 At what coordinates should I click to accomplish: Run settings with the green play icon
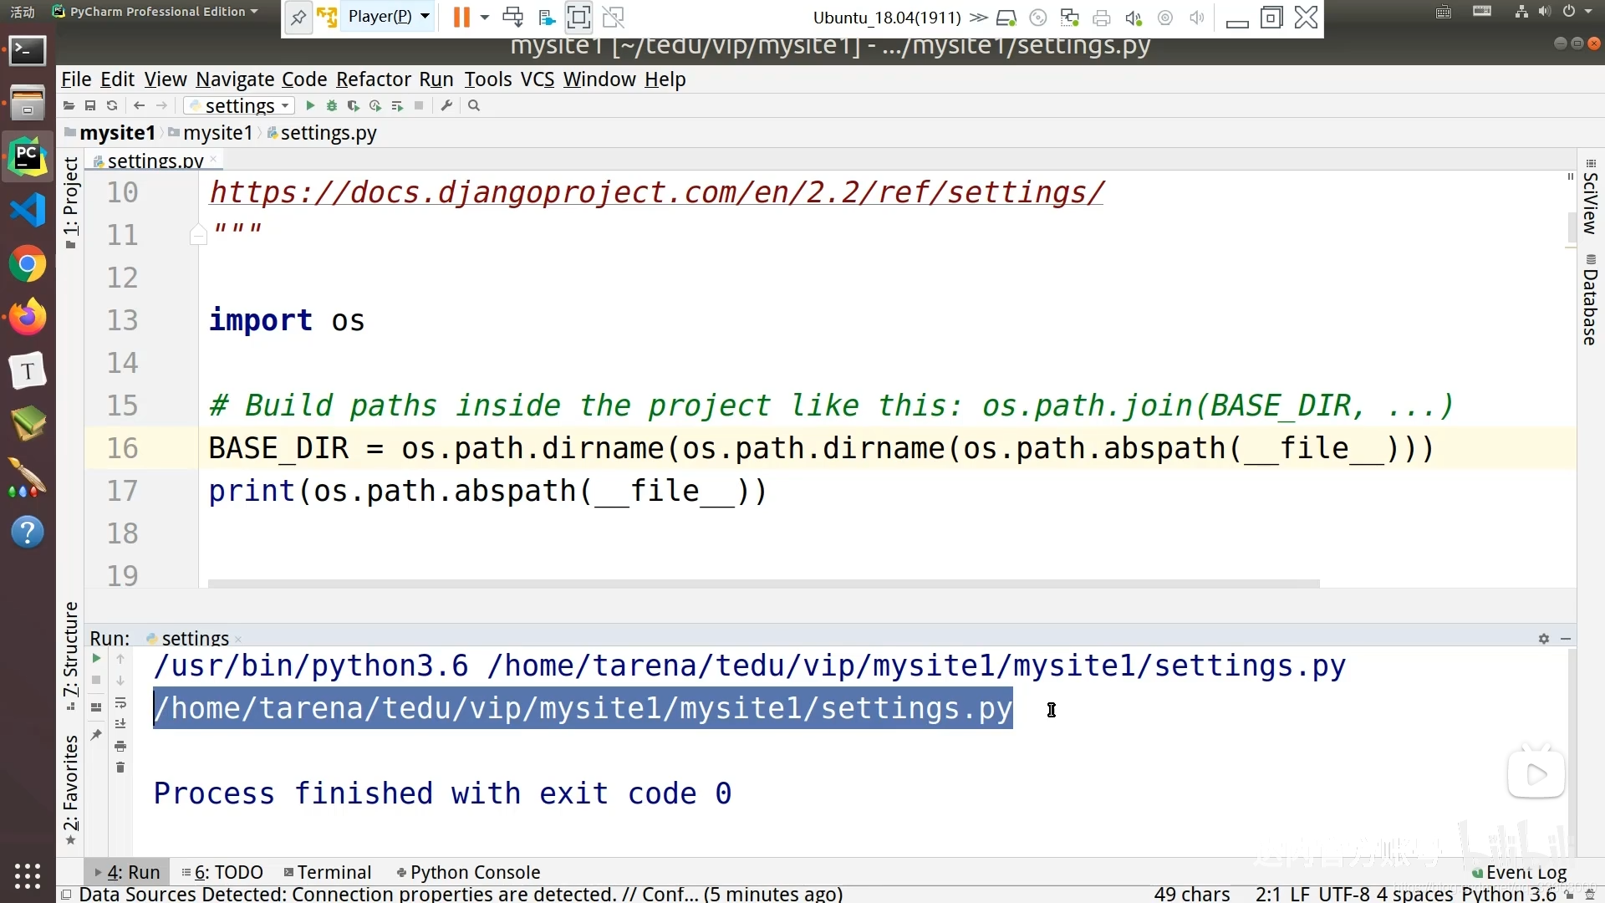coord(310,106)
